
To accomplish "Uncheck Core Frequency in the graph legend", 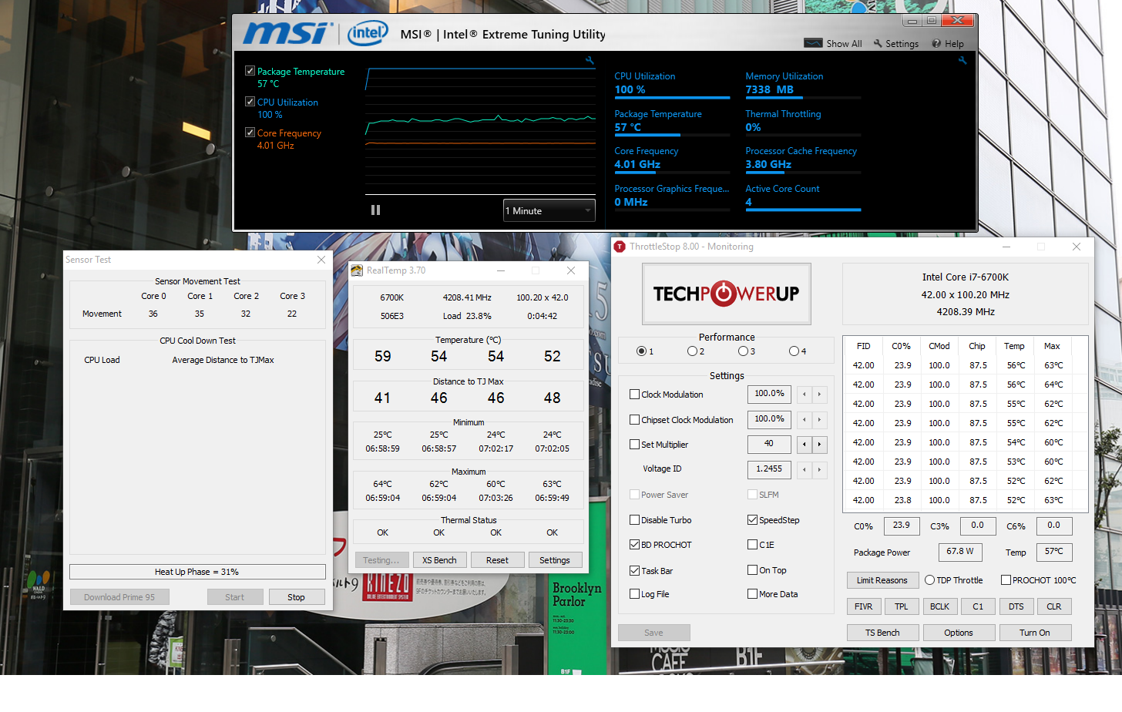I will coord(250,133).
